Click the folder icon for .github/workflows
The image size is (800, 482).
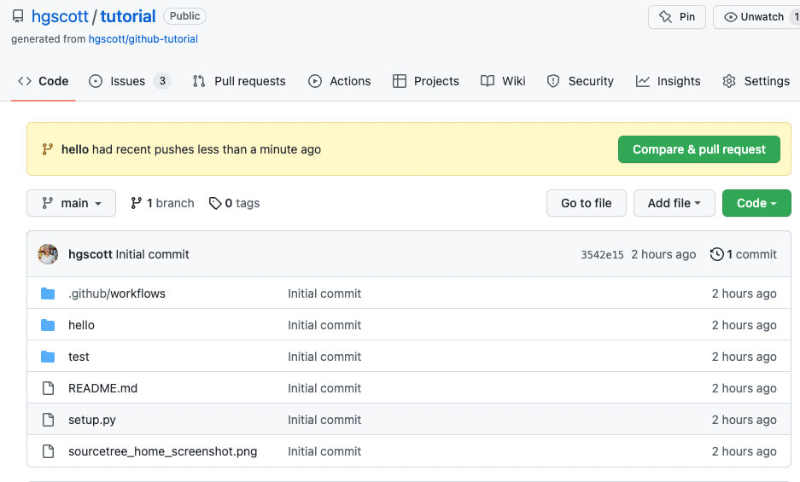pos(48,293)
